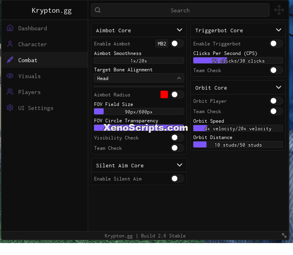Click the Character person icon
The image size is (293, 255).
click(10, 44)
